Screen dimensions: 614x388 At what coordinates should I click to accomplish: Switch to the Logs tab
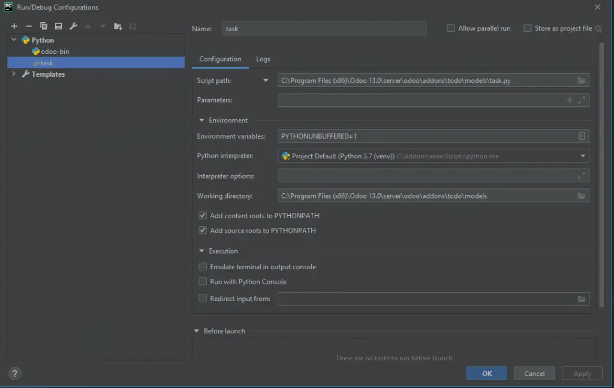point(263,59)
